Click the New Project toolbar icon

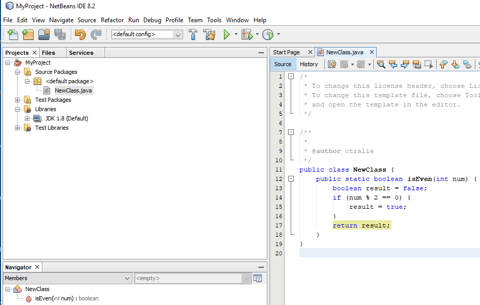click(28, 34)
